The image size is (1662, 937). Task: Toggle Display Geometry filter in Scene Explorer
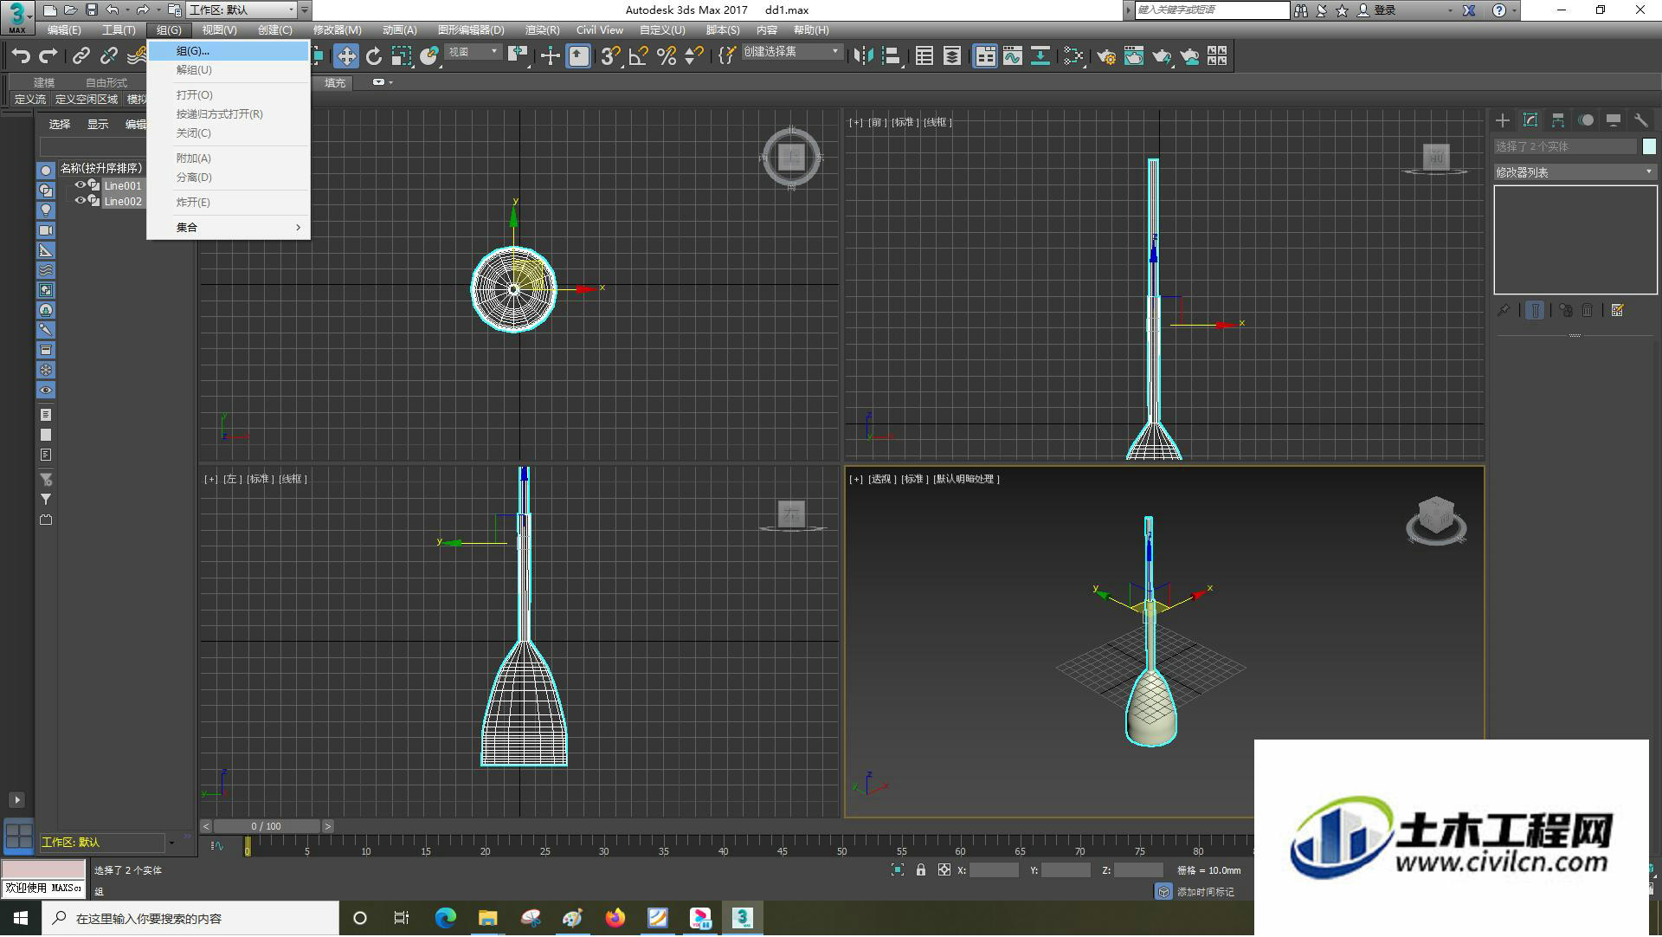46,171
